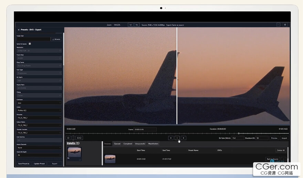Expand the Container dropdown
The image size is (303, 178).
point(39,103)
